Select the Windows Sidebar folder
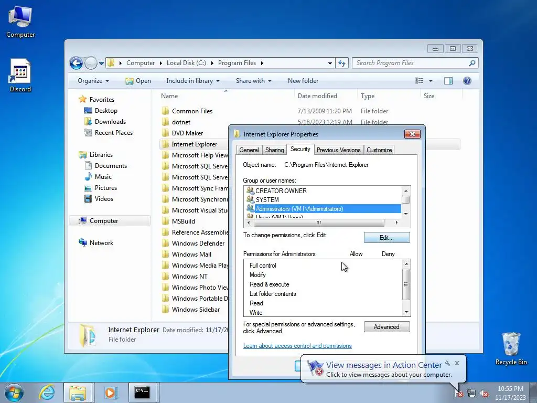537x403 pixels. coord(196,310)
